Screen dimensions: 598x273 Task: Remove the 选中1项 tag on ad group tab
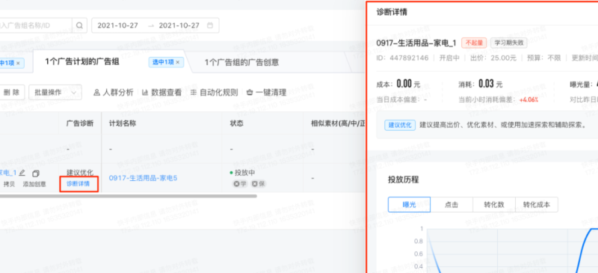pos(177,62)
